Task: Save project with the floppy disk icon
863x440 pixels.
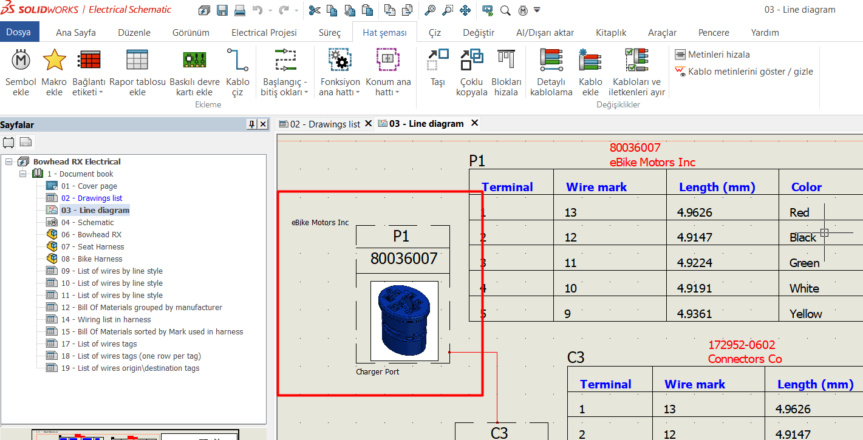Action: click(222, 10)
